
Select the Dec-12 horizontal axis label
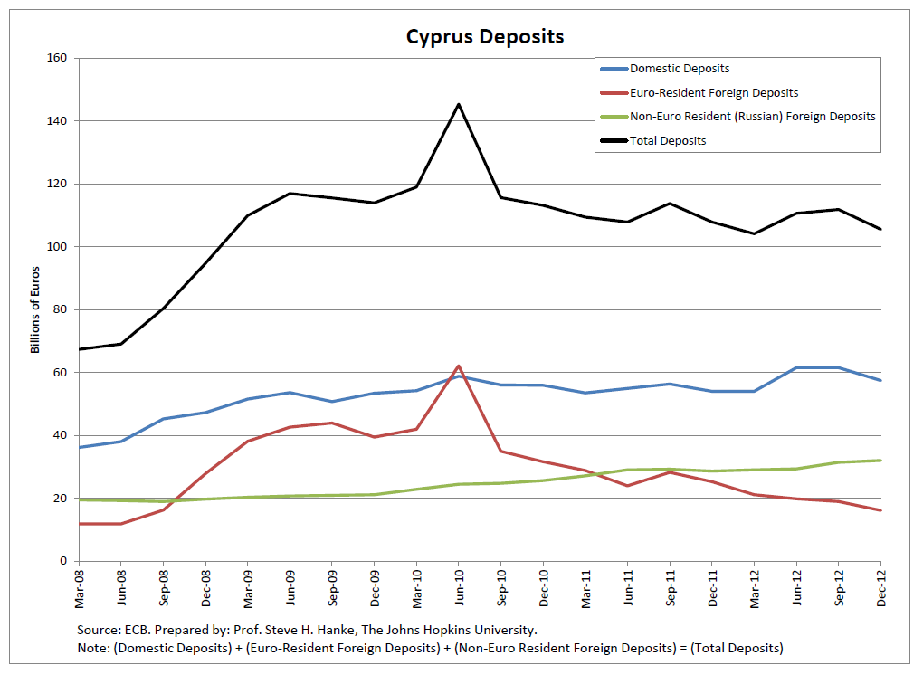pyautogui.click(x=881, y=586)
